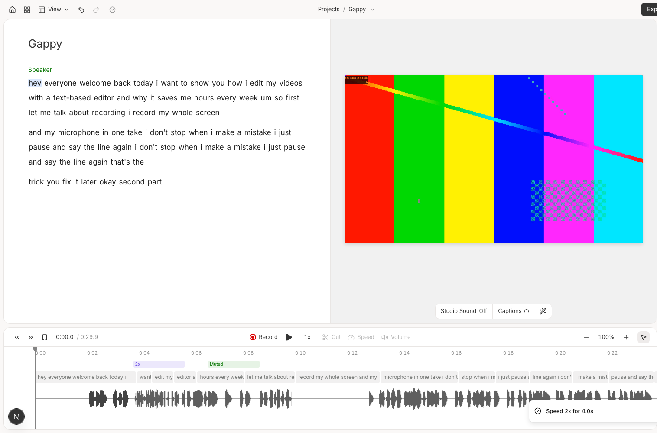The width and height of the screenshot is (657, 433).
Task: Select the "microphone in one take i don't" clip
Action: pos(420,377)
